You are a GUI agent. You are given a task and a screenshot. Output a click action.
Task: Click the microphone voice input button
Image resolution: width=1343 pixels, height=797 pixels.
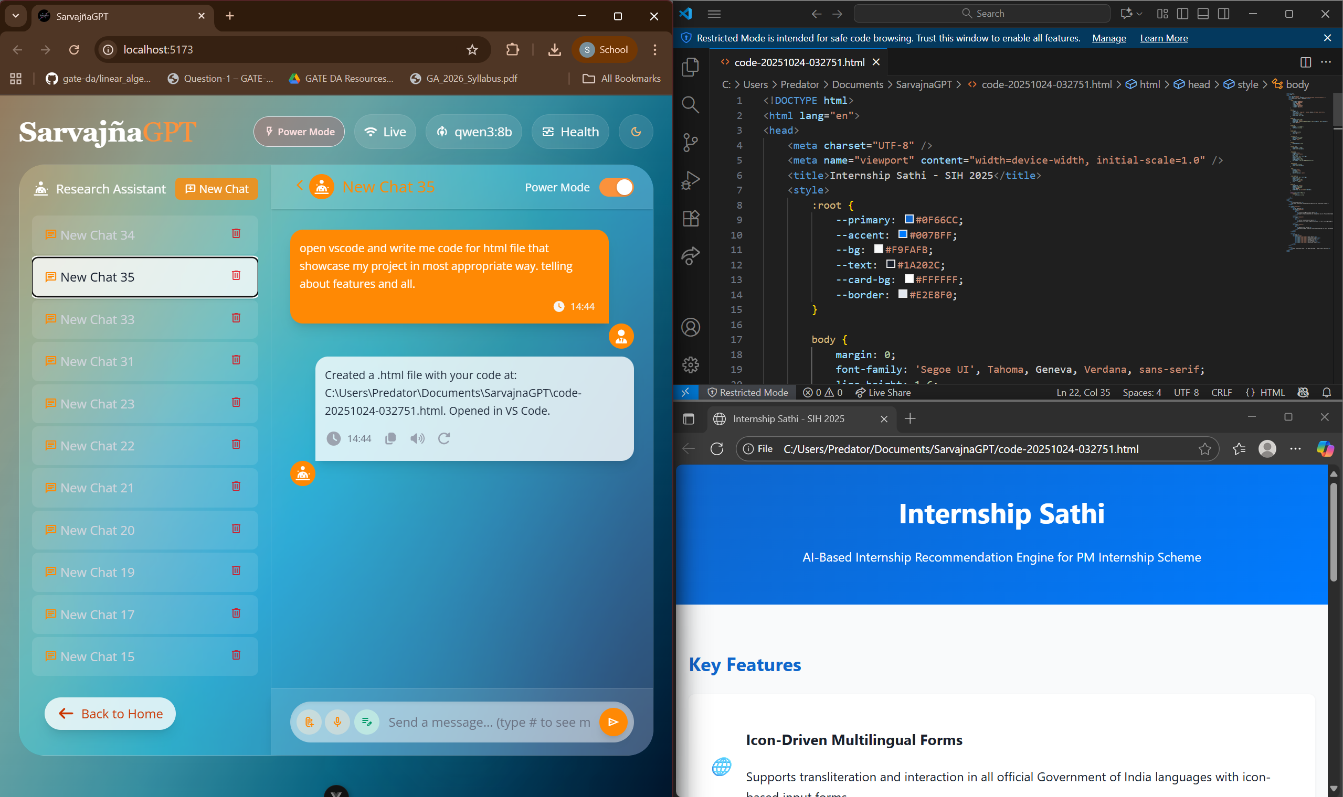pos(337,722)
